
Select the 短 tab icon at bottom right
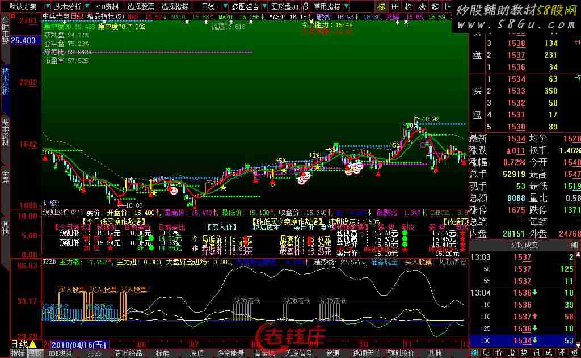(x=574, y=353)
